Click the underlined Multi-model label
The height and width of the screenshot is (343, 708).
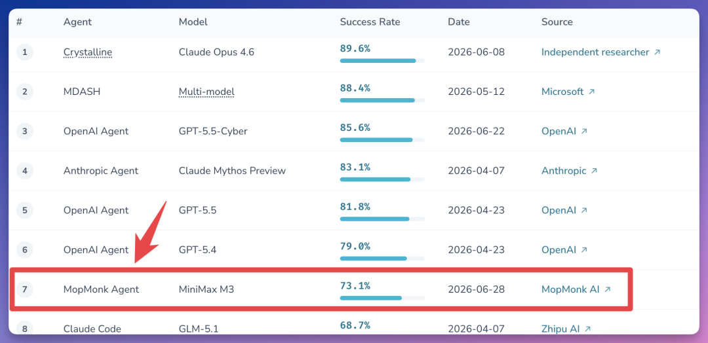[x=206, y=92]
